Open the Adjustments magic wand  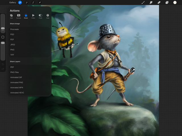click(26, 3)
